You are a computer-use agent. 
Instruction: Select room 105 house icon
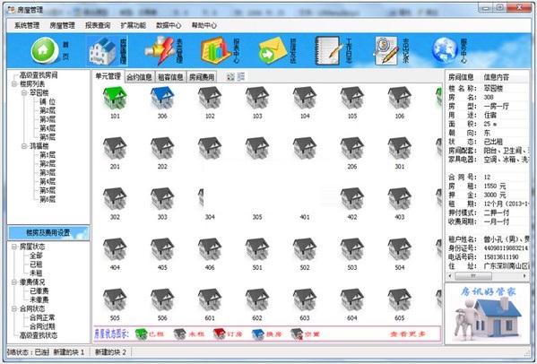[352, 98]
